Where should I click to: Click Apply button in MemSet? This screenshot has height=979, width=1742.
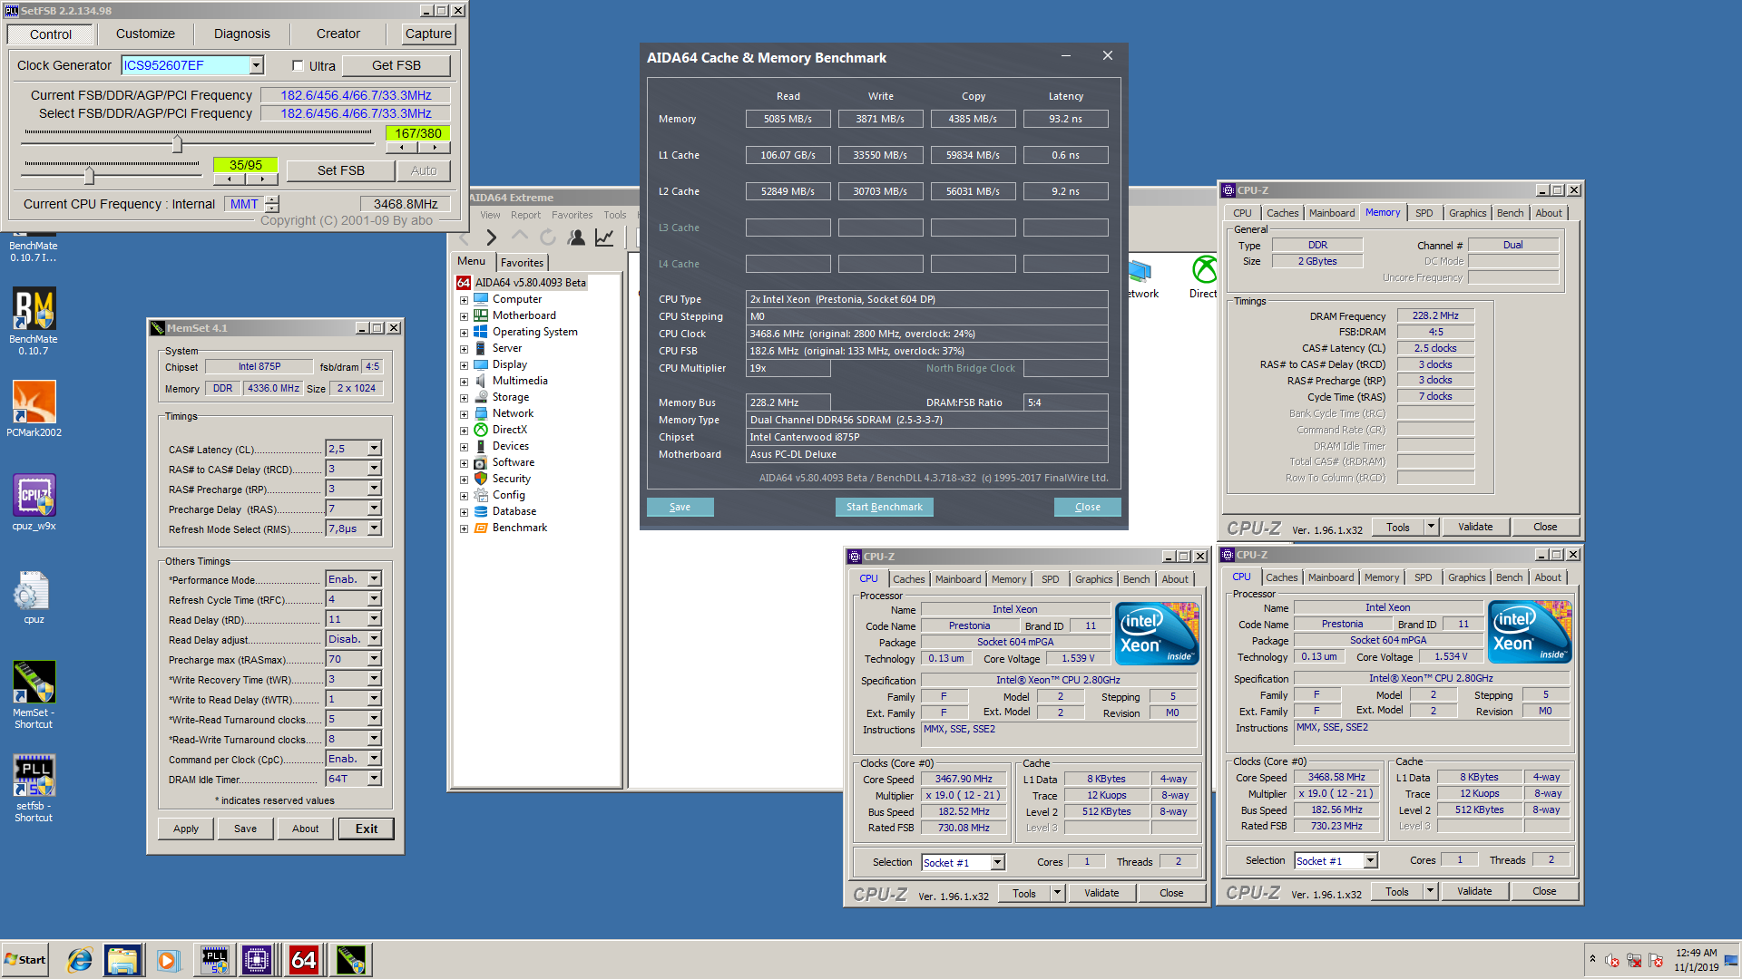186,829
